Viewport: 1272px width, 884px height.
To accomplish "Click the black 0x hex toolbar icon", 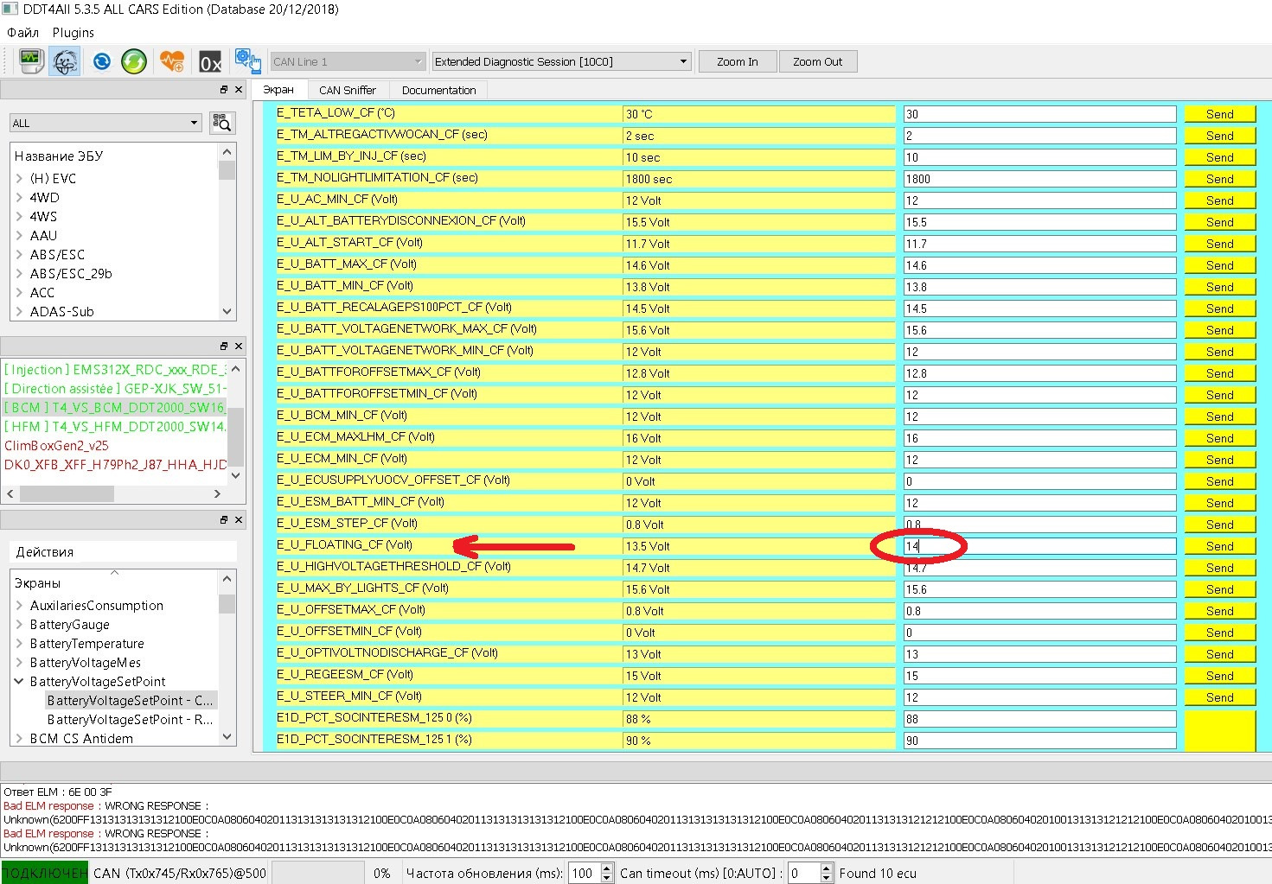I will tap(210, 61).
